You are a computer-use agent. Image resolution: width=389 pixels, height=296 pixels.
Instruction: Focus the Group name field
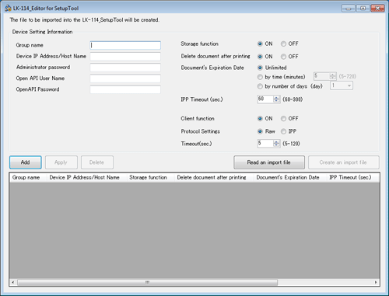(125, 45)
